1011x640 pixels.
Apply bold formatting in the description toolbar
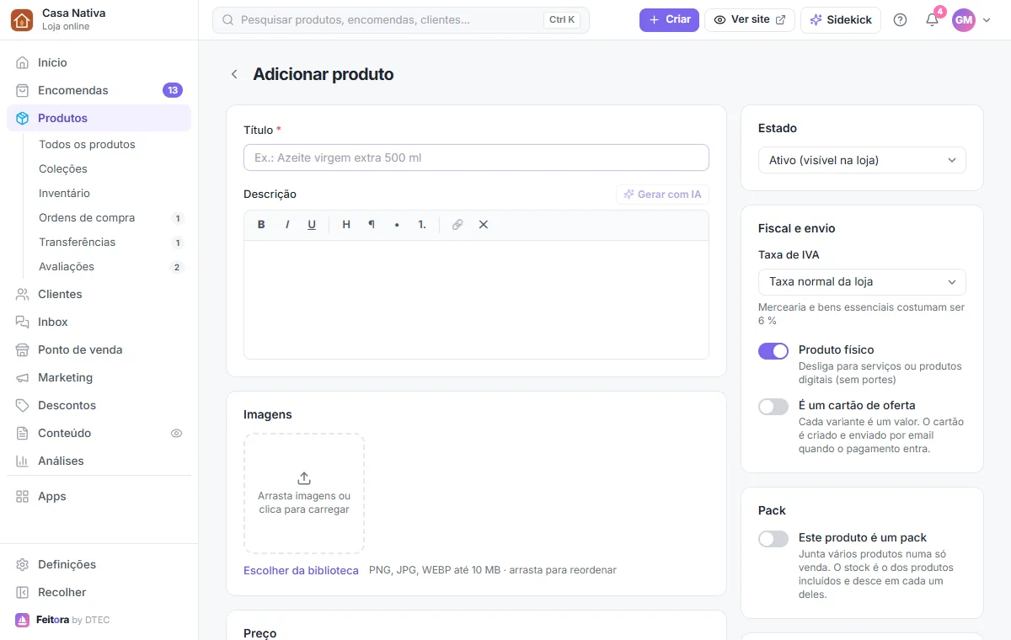(x=261, y=225)
